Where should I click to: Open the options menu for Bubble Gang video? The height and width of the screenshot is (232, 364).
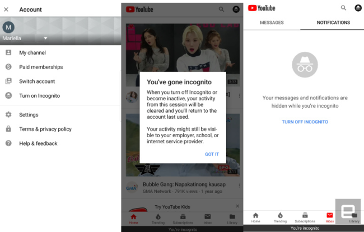pyautogui.click(x=239, y=185)
